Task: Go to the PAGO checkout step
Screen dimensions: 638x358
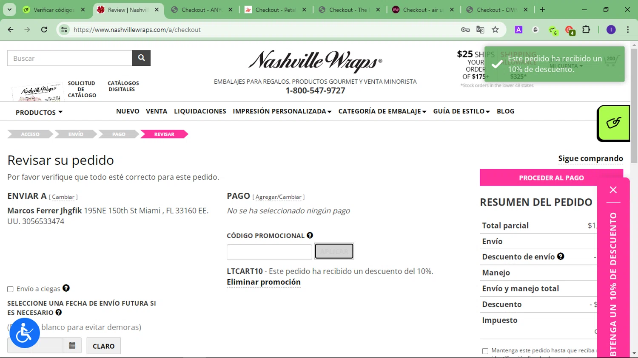Action: [119, 134]
